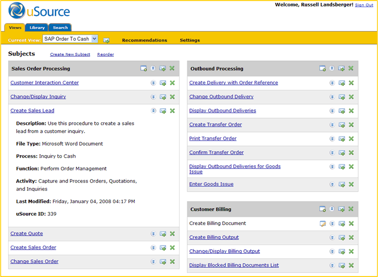
Task: Send the Change/Display Inquiry document
Action: [x=163, y=97]
